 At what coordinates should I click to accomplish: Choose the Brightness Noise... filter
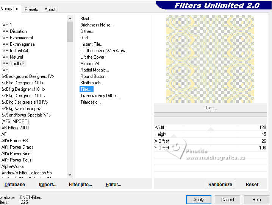97,25
